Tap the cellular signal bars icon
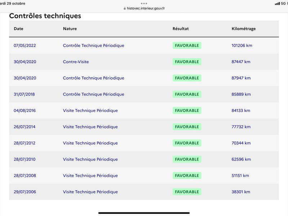The height and width of the screenshot is (216, 288). pyautogui.click(x=277, y=4)
